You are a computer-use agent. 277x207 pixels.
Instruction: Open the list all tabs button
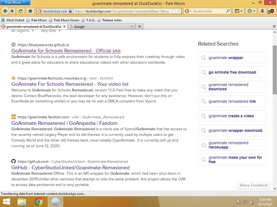[274, 26]
